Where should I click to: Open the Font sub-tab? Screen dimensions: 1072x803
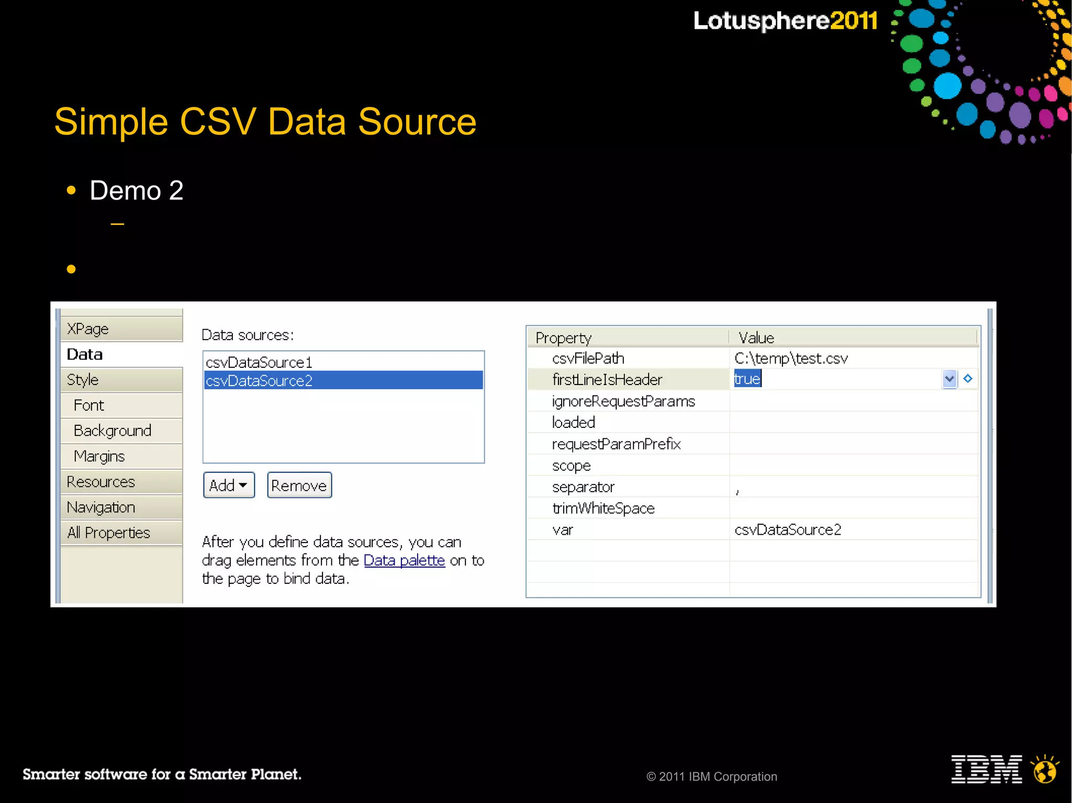pos(121,405)
